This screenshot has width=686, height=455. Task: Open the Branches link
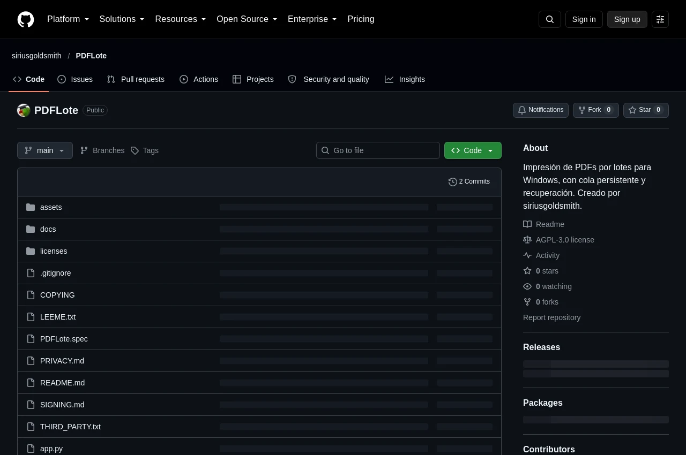(102, 150)
